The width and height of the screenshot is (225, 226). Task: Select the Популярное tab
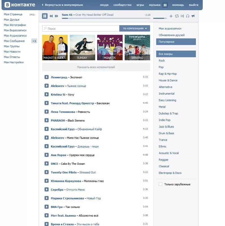point(176,42)
